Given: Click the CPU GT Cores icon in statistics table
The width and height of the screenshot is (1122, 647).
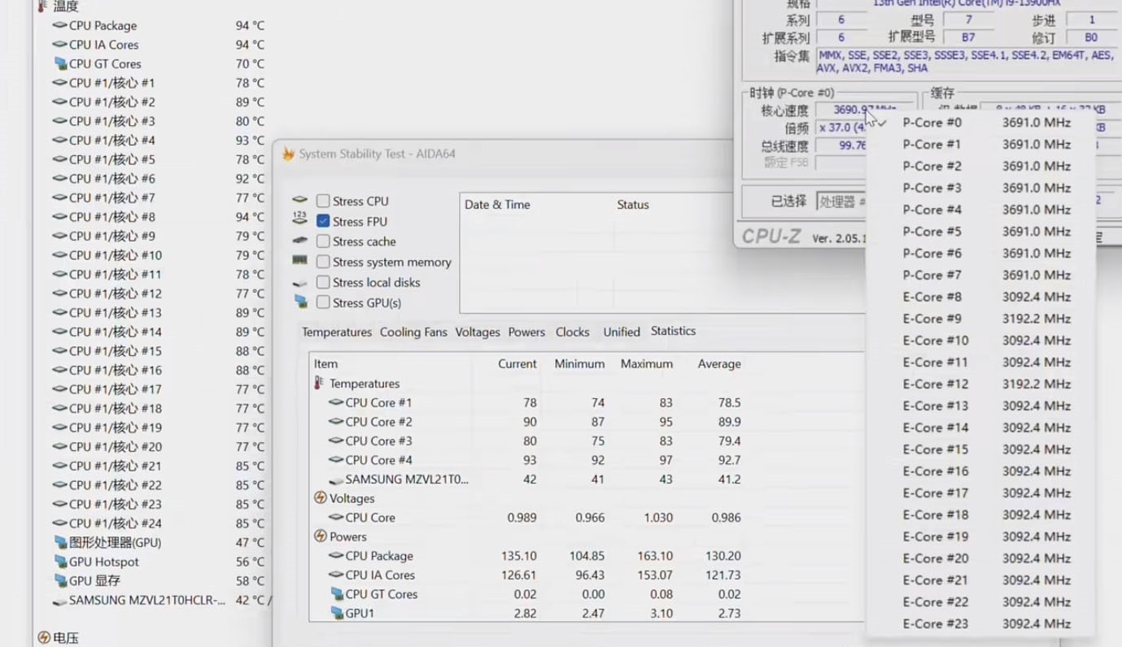Looking at the screenshot, I should click(338, 594).
